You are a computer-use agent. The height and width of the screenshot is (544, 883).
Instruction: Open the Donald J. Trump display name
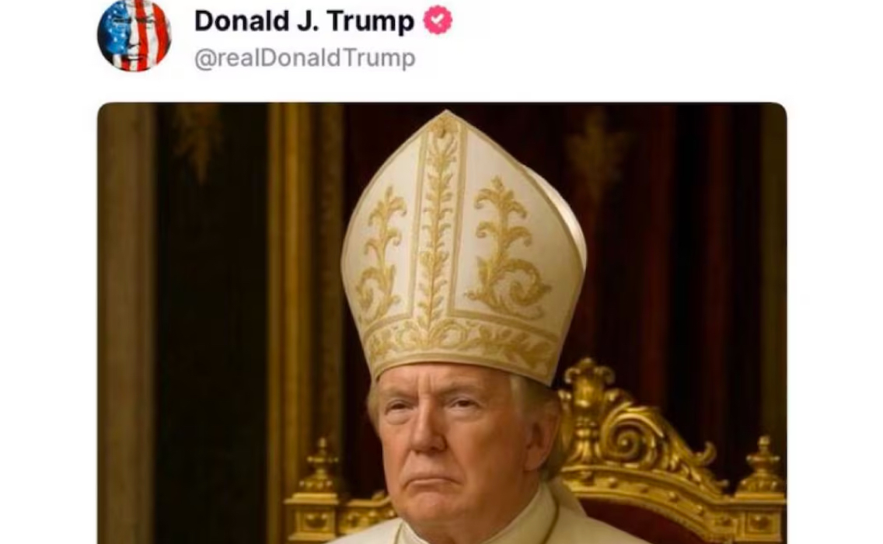coord(304,21)
